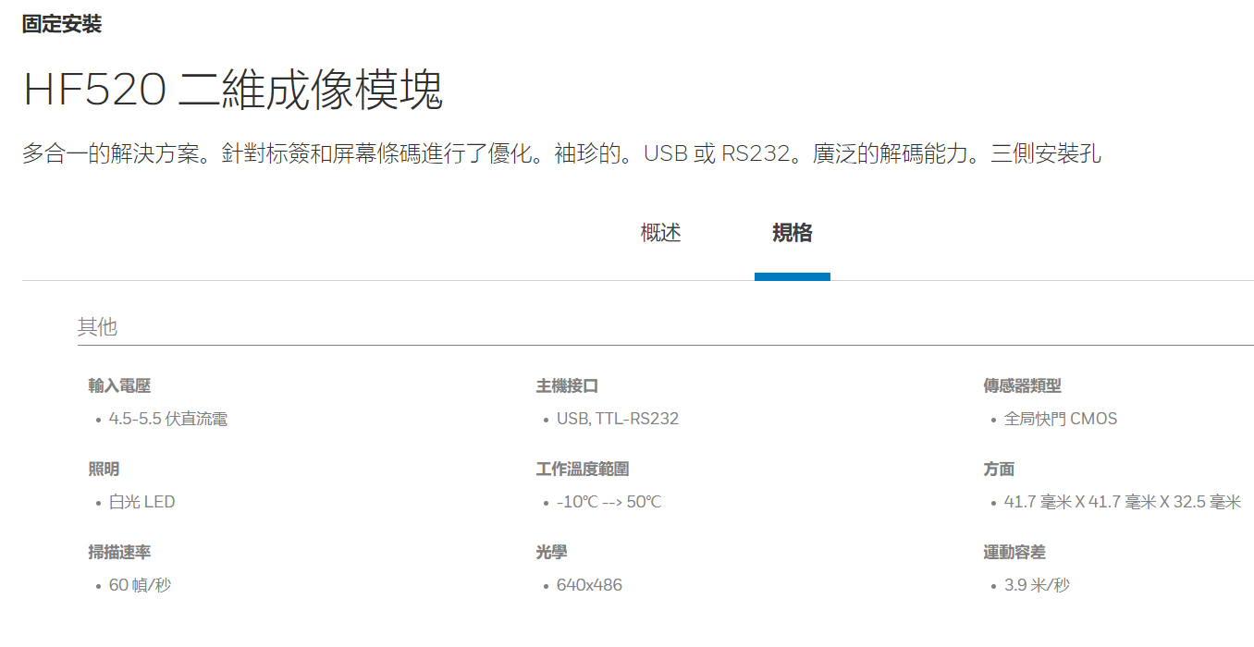The width and height of the screenshot is (1254, 647).
Task: Click the HF520 二維成像模塊 page title
Action: [232, 91]
